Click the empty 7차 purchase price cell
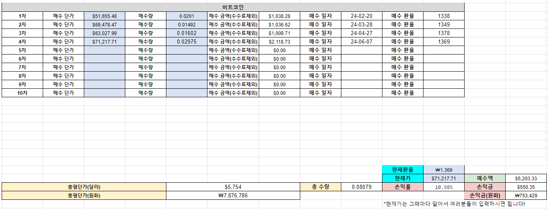Viewport: 548px width, 210px height. (105, 67)
